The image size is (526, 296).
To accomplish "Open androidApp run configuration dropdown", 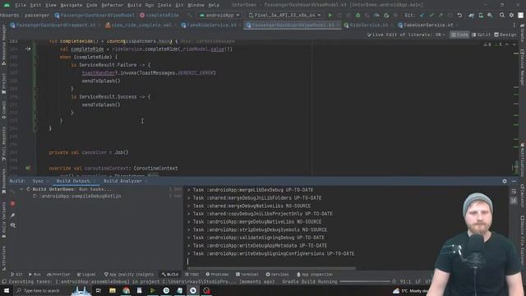I will click(219, 16).
